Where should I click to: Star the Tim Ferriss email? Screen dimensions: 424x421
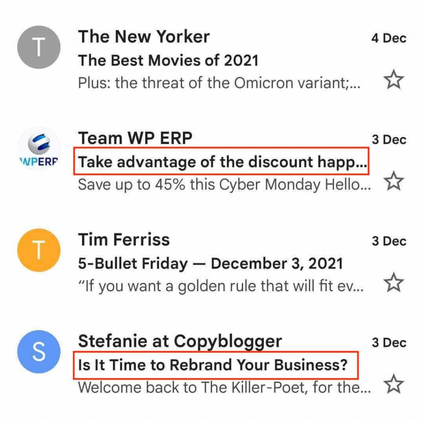click(x=394, y=283)
